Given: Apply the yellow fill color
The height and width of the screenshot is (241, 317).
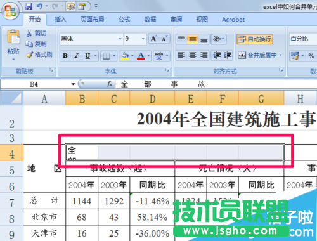Looking at the screenshot, I should (x=125, y=56).
